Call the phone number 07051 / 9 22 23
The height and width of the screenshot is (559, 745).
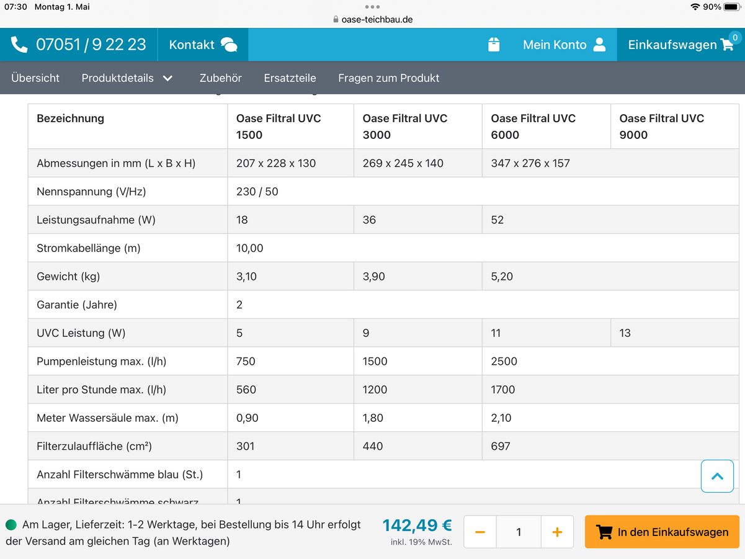pyautogui.click(x=91, y=45)
